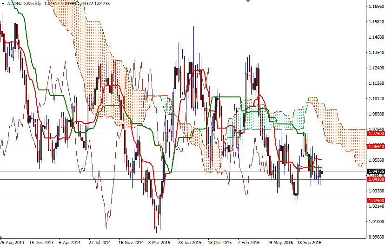Click the 1.10120 price scale value

click(x=376, y=99)
